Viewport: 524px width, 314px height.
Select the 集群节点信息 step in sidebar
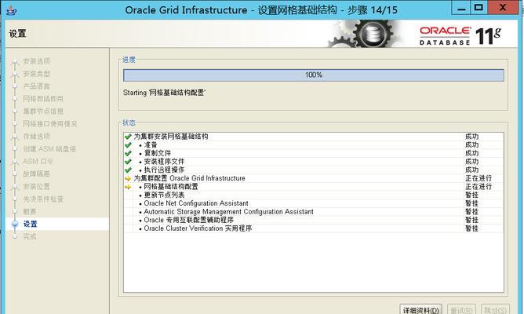(43, 111)
